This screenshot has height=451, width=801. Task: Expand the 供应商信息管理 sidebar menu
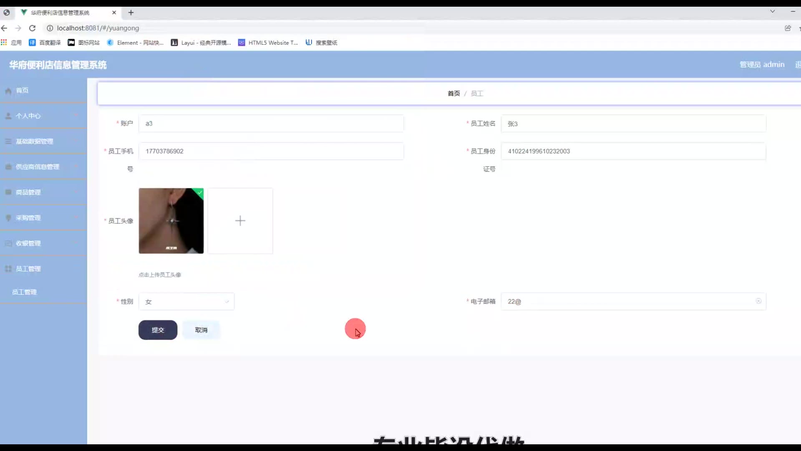click(38, 167)
